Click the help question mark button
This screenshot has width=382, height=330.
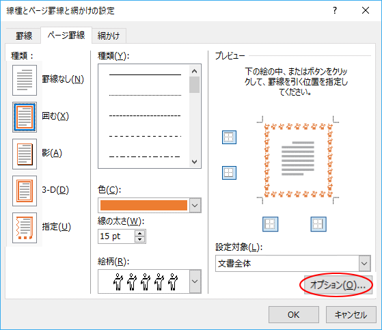click(x=335, y=10)
